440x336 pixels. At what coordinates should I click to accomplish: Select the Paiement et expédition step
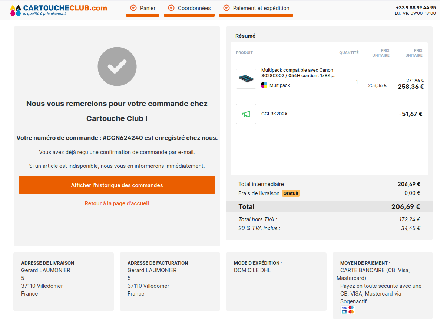[261, 8]
